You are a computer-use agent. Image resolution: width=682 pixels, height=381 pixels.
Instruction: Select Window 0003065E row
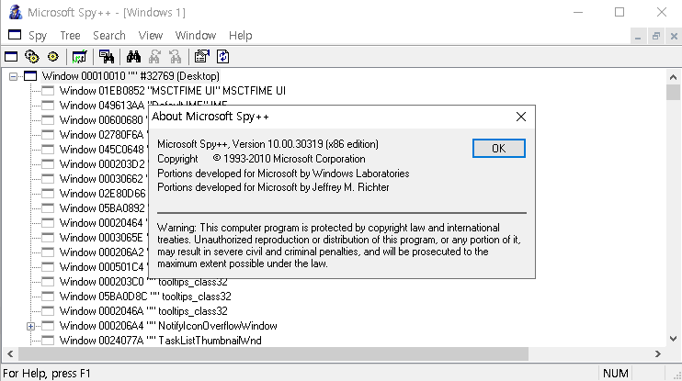click(103, 238)
